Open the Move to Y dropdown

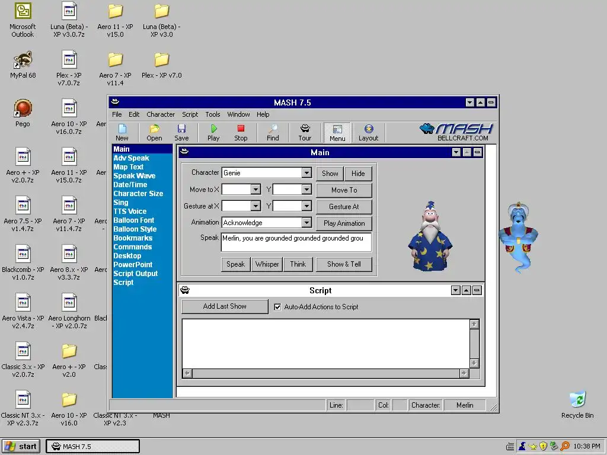click(306, 189)
